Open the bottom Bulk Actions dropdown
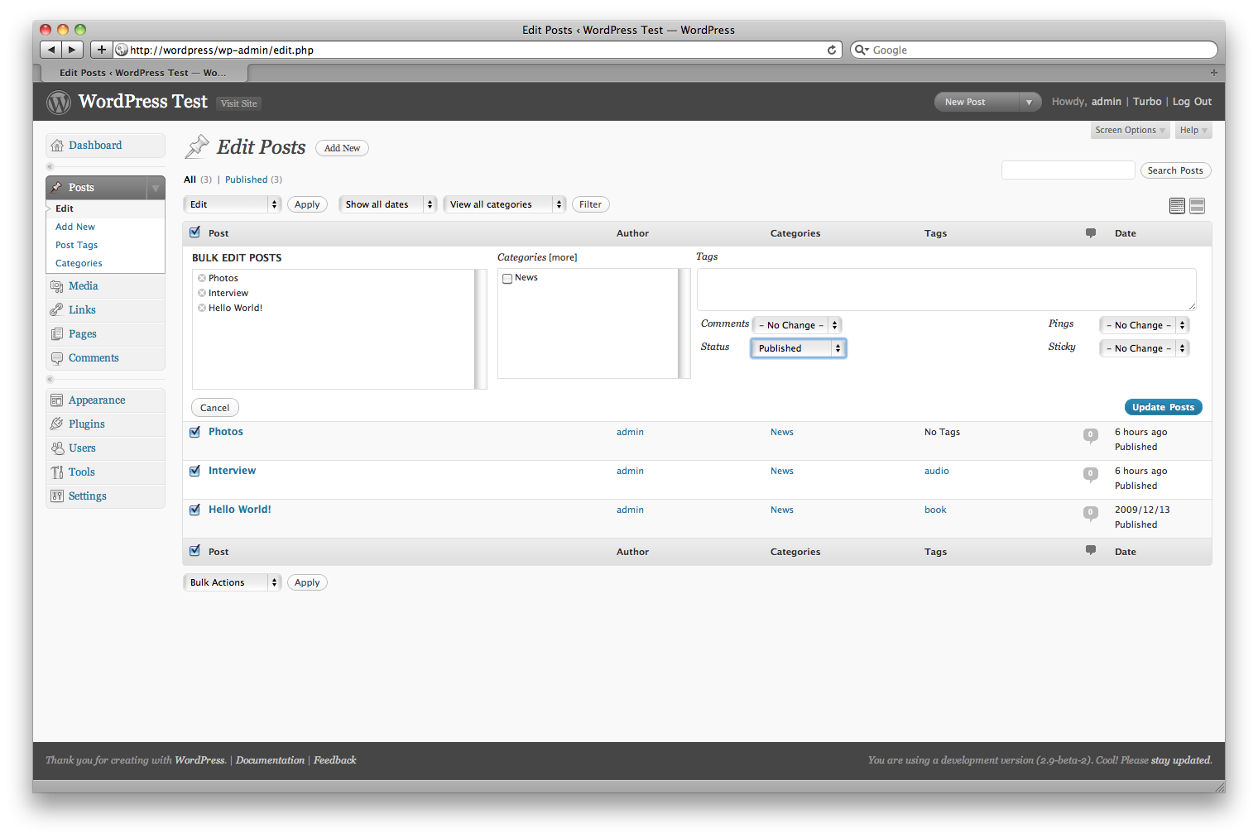Viewport: 1258px width, 838px height. [233, 582]
